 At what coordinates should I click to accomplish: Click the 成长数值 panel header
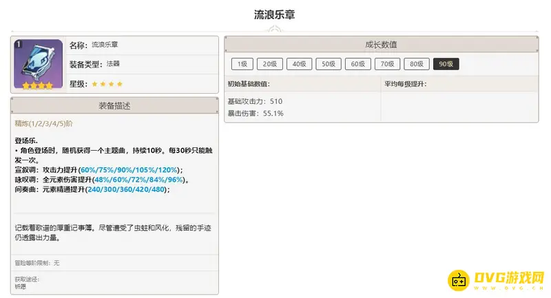[381, 45]
